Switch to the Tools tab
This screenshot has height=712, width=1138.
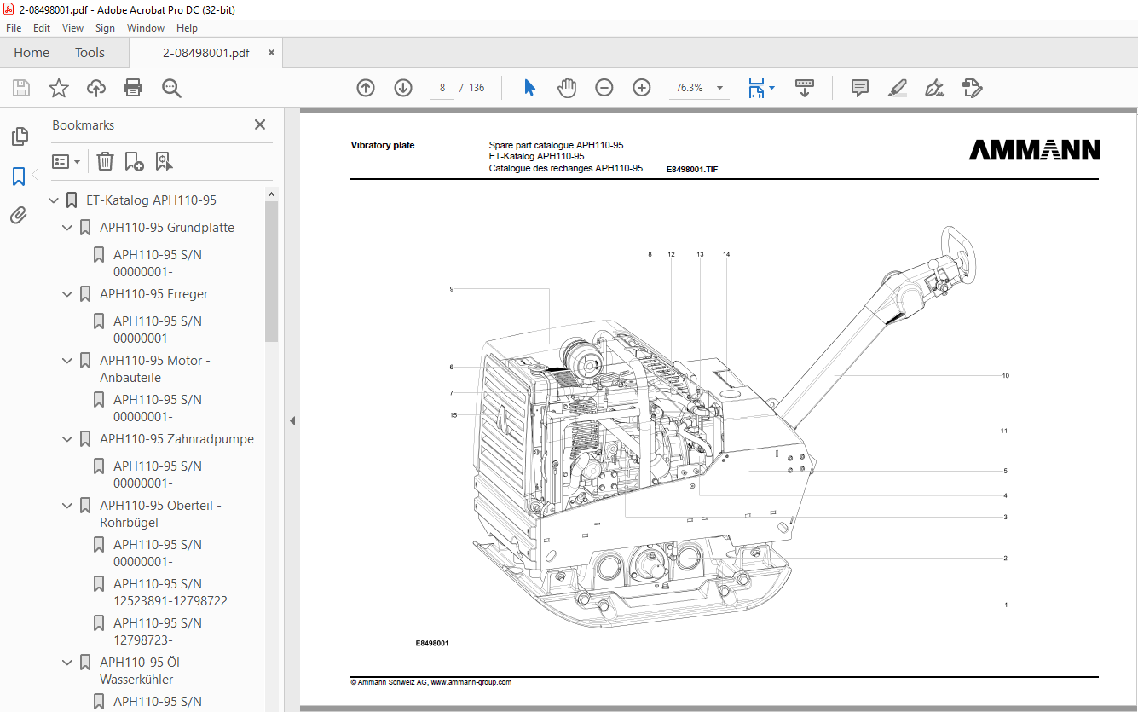click(x=90, y=53)
